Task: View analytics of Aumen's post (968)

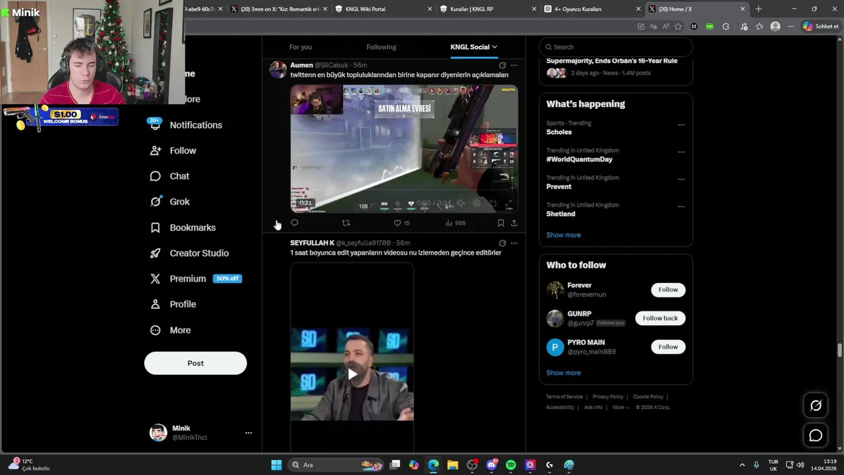Action: click(x=456, y=223)
